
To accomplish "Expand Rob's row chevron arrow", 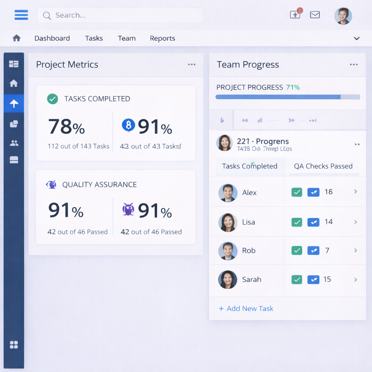I will pos(356,250).
